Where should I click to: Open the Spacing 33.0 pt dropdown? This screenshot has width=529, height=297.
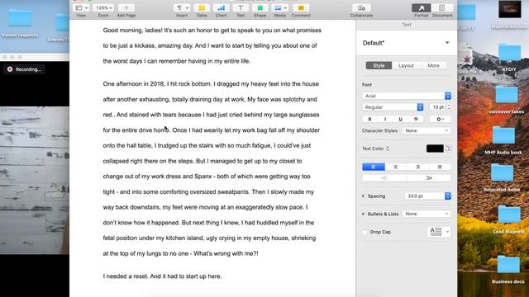428,196
